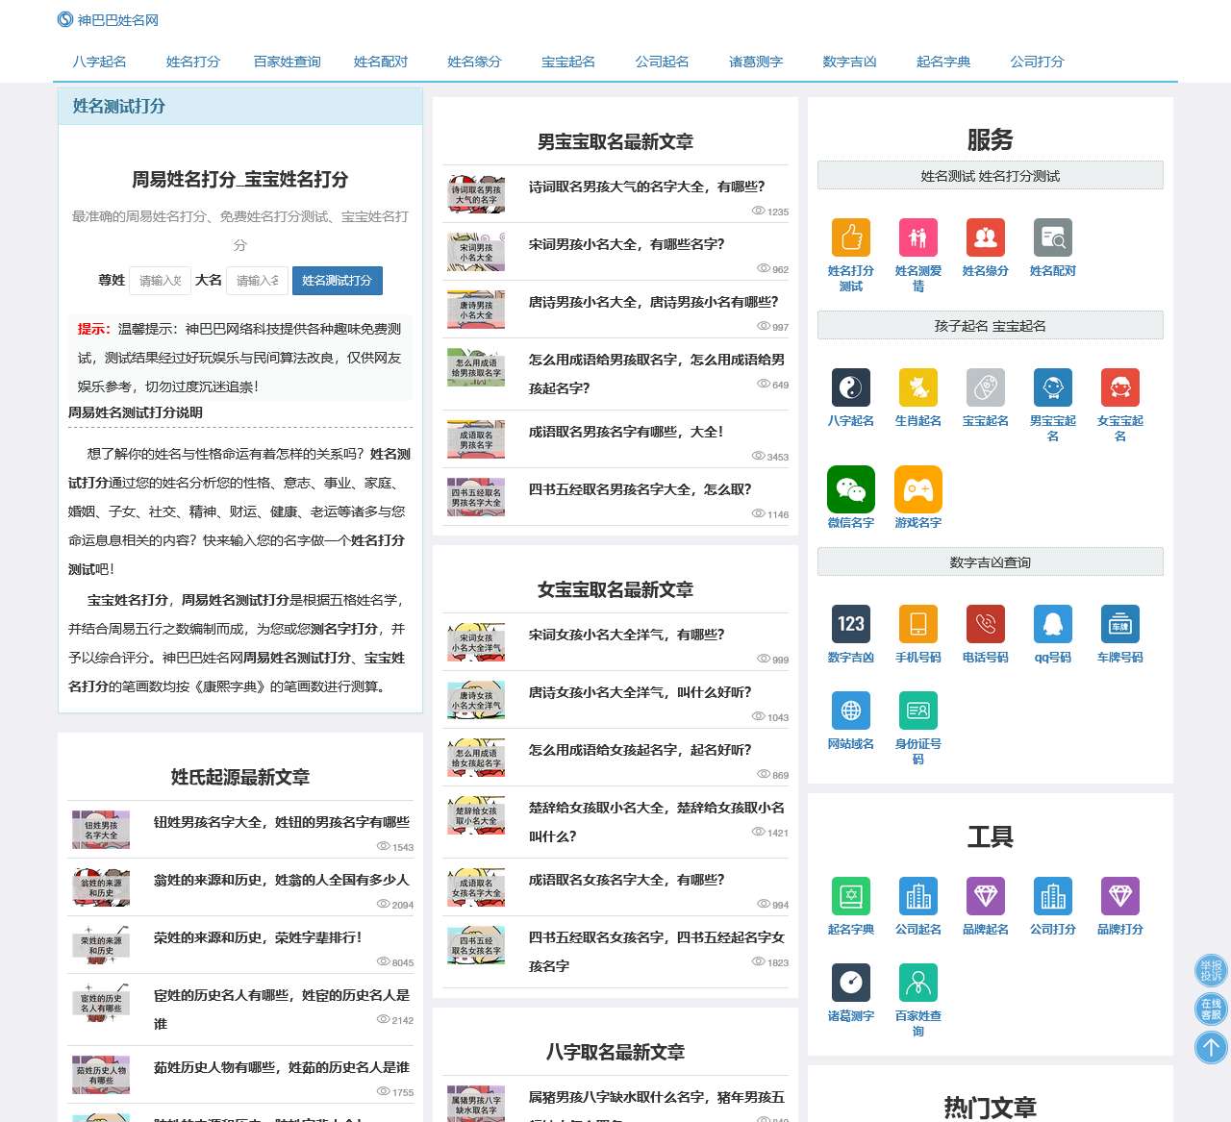This screenshot has height=1122, width=1231.
Task: Open 姓名配对 matching tool icon
Action: click(1052, 237)
